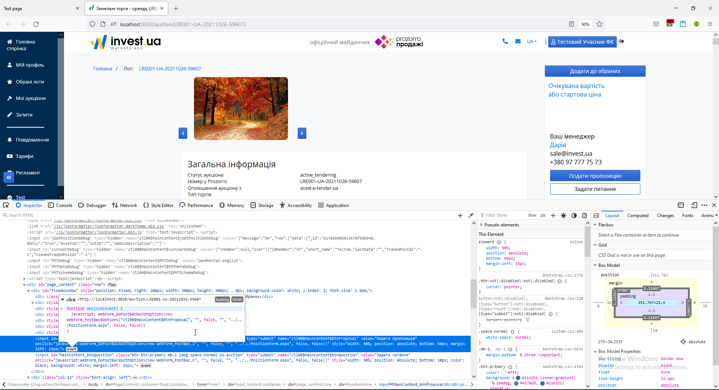This screenshot has height=390, width=719.
Task: Switch to the Computed sidebar tab
Action: point(638,215)
